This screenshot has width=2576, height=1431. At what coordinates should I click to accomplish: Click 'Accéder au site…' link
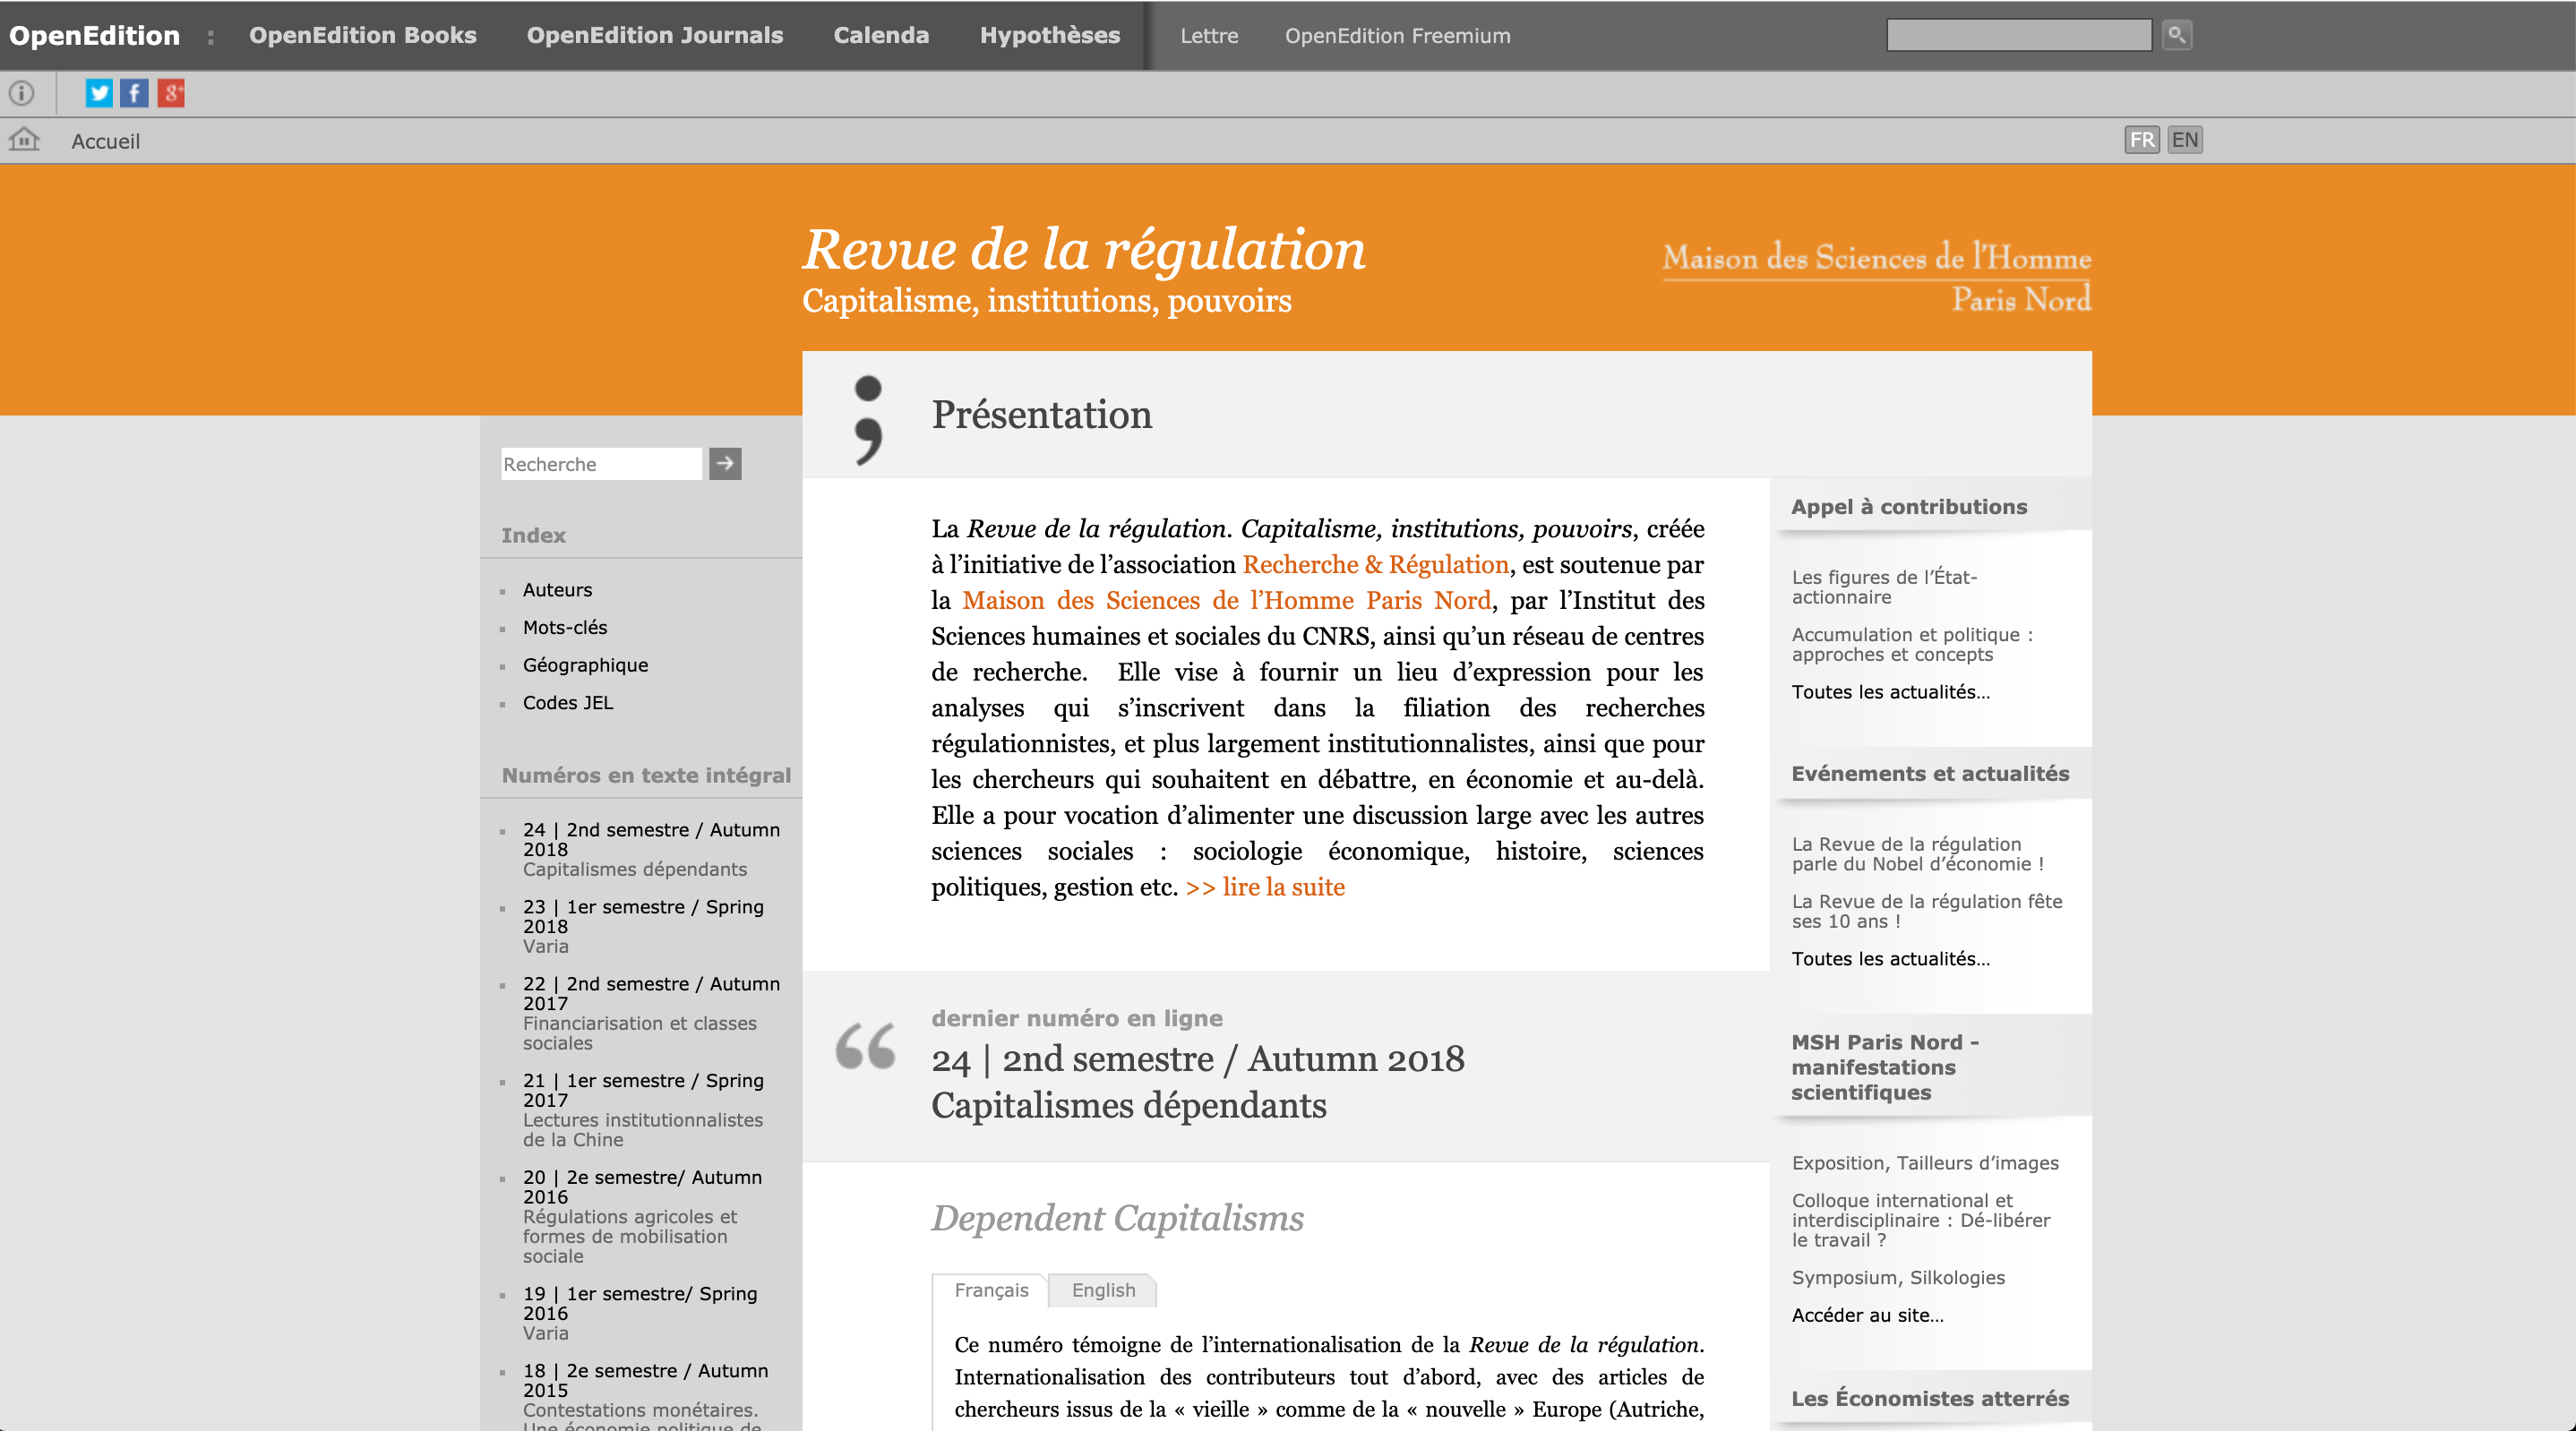tap(1867, 1315)
